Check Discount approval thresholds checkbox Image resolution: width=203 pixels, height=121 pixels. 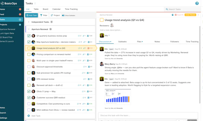tap(29, 67)
